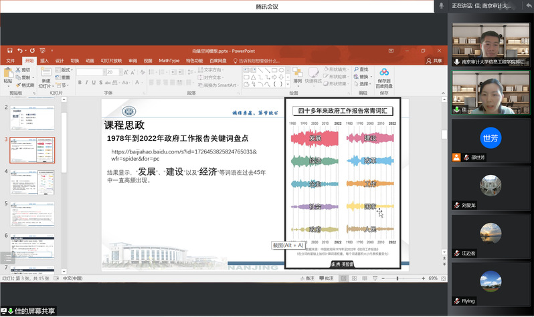
Task: Toggle bold formatting button
Action: 80,83
